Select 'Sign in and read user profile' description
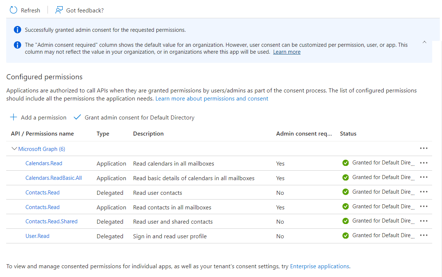The width and height of the screenshot is (442, 277). tap(170, 236)
